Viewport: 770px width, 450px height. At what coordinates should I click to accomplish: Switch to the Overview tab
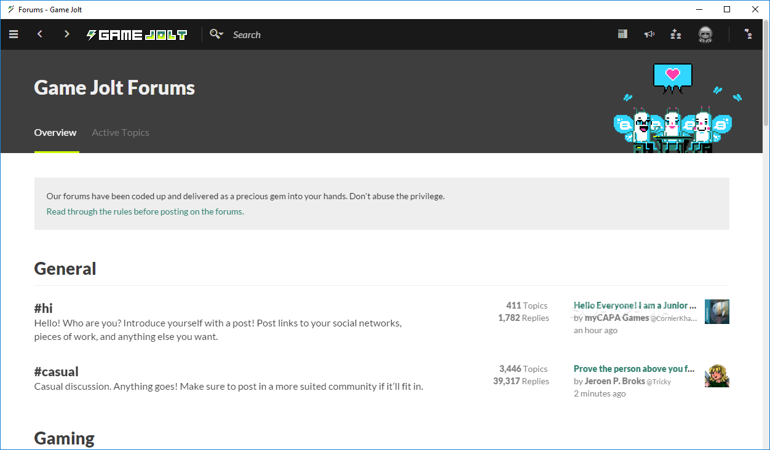pyautogui.click(x=55, y=133)
